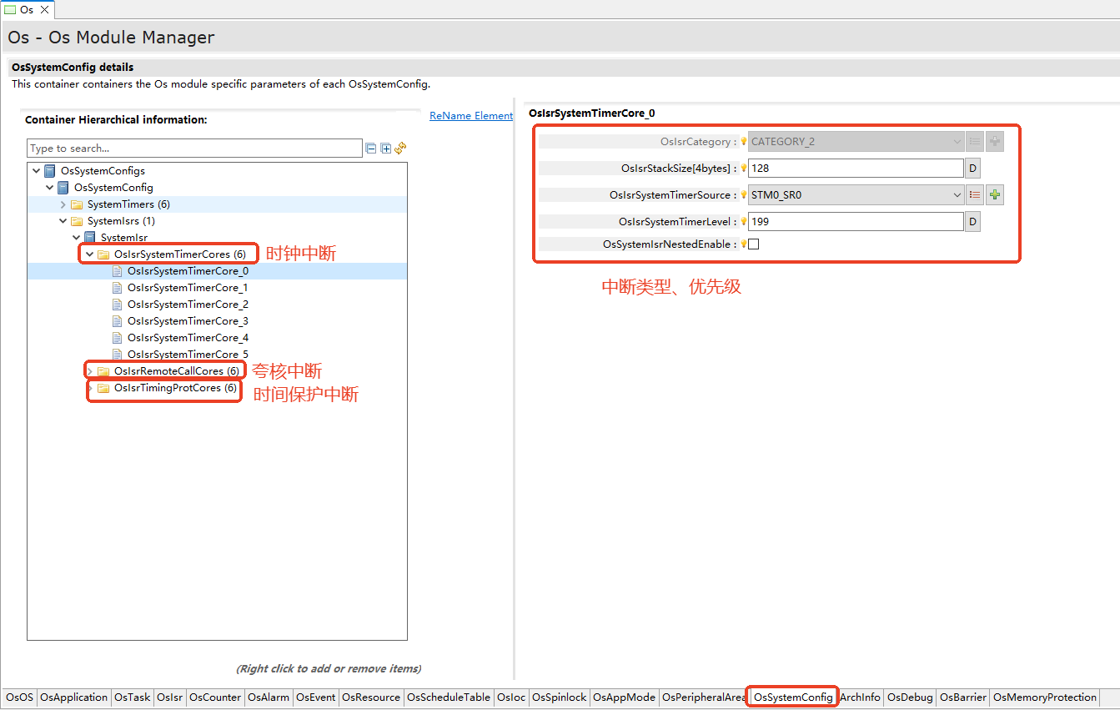Close the Os editor tab
This screenshot has height=710, width=1120.
click(45, 10)
